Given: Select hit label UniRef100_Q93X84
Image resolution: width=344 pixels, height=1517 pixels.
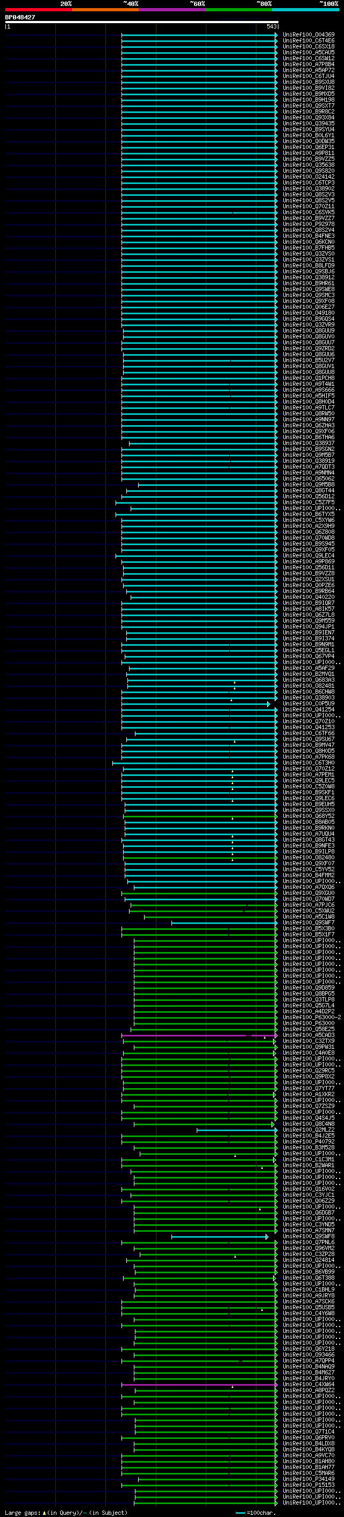Looking at the screenshot, I should click(308, 118).
